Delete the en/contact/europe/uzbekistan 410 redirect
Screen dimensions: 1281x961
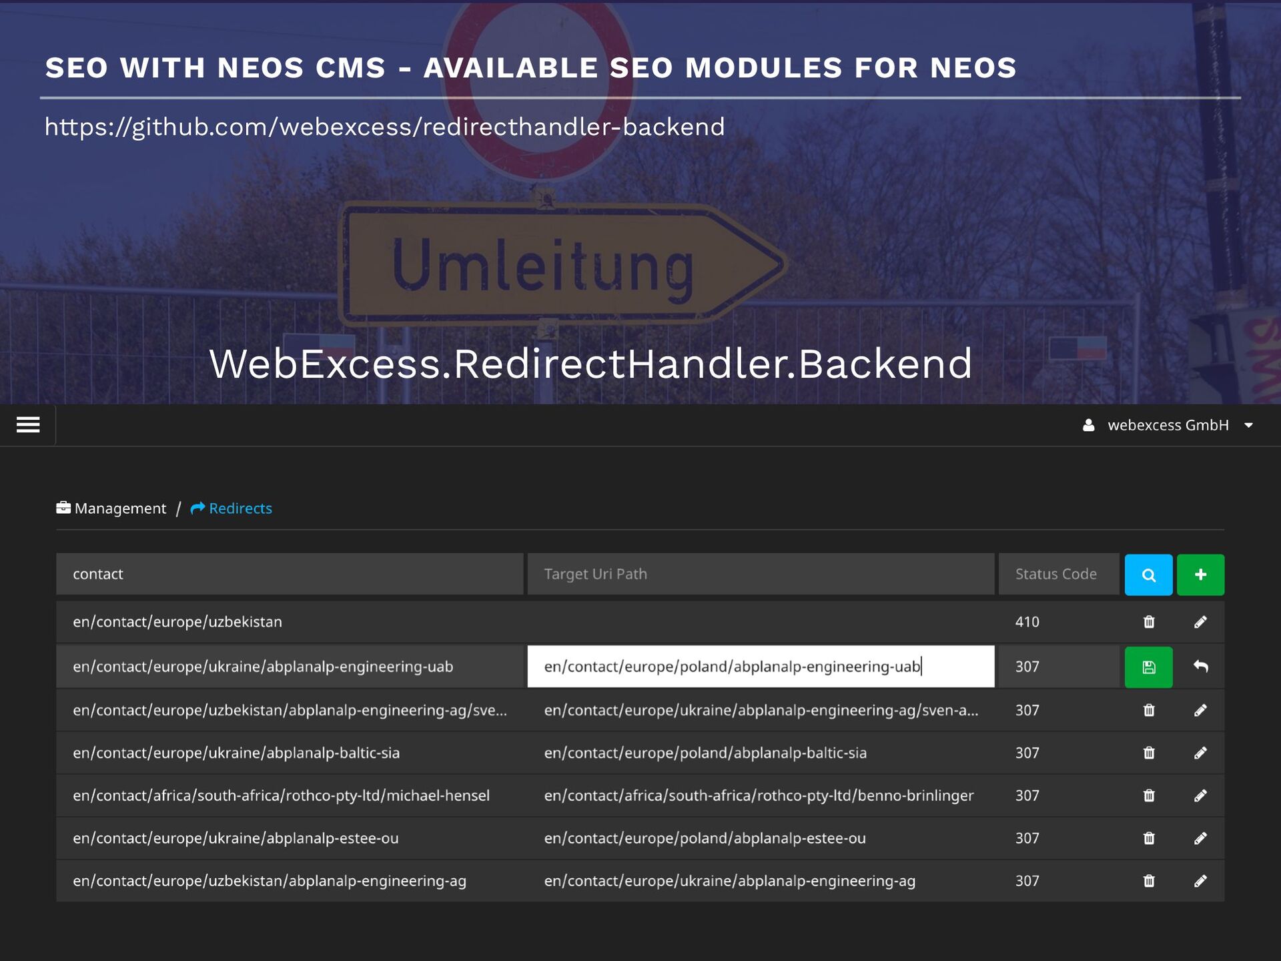click(1149, 622)
